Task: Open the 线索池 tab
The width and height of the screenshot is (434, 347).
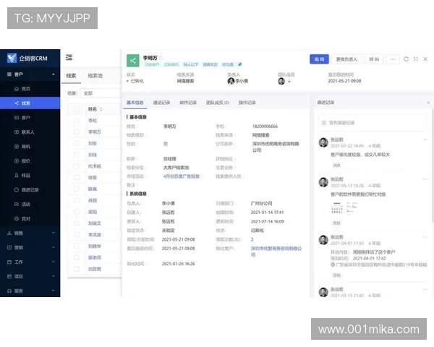Action: [x=95, y=75]
